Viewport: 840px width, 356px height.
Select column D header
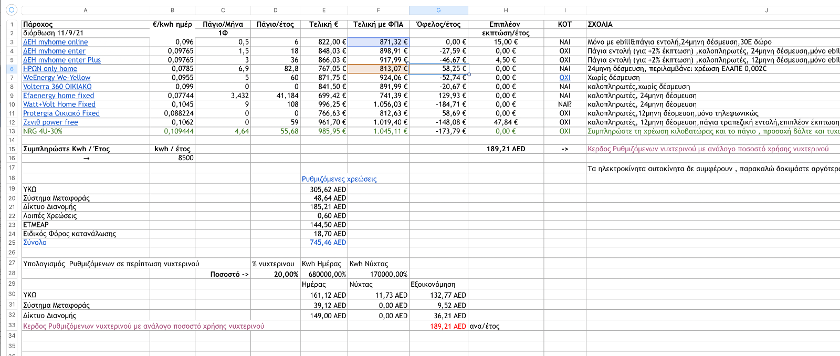click(x=276, y=10)
